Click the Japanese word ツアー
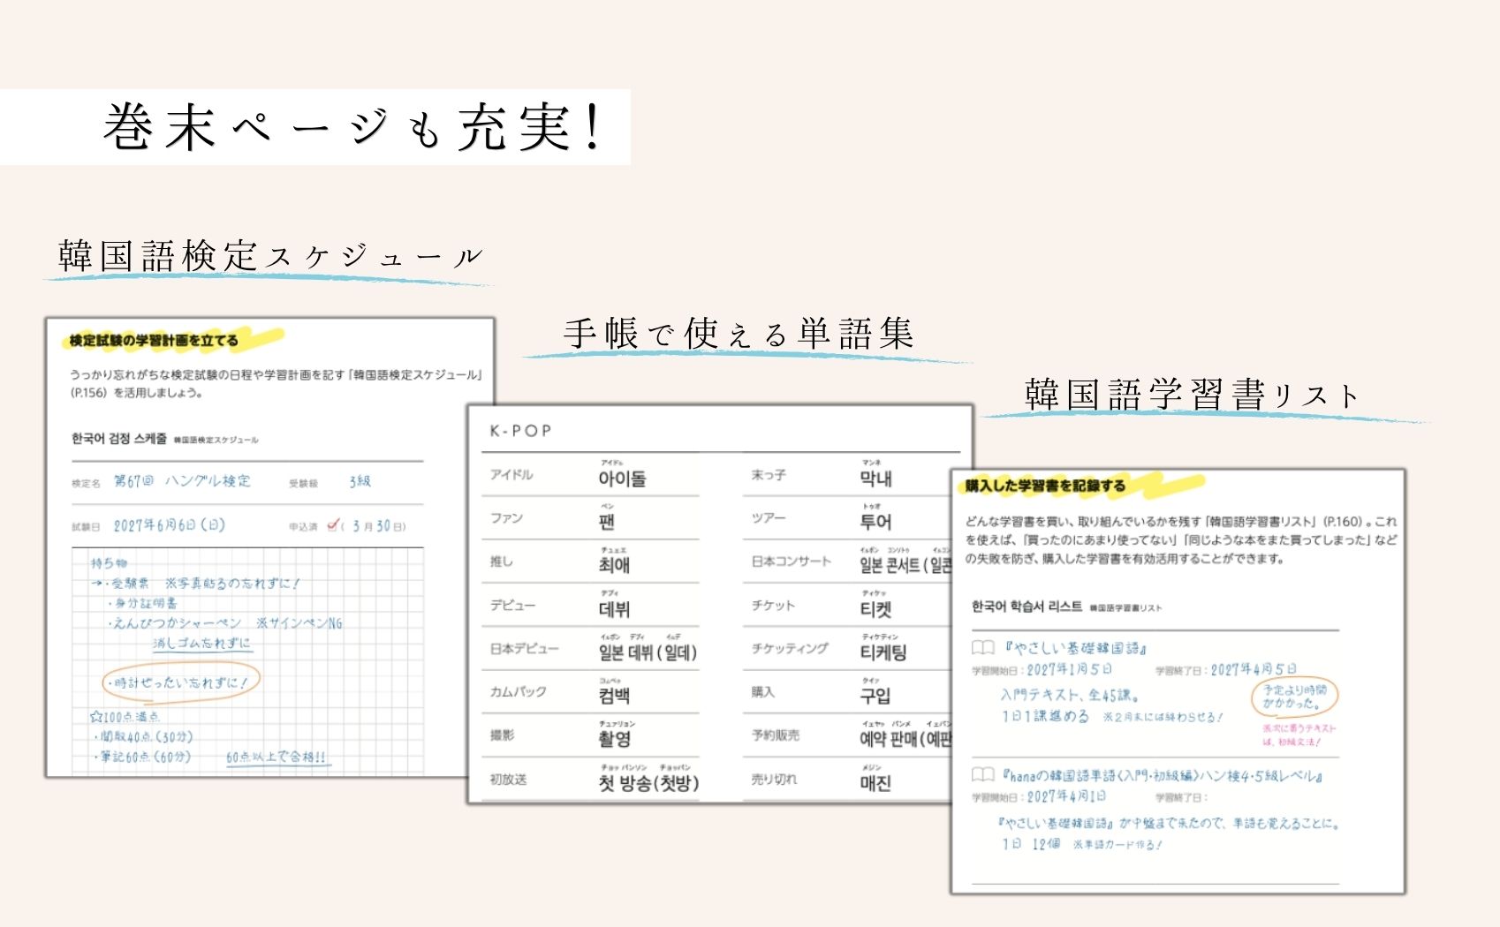This screenshot has height=927, width=1500. click(768, 518)
